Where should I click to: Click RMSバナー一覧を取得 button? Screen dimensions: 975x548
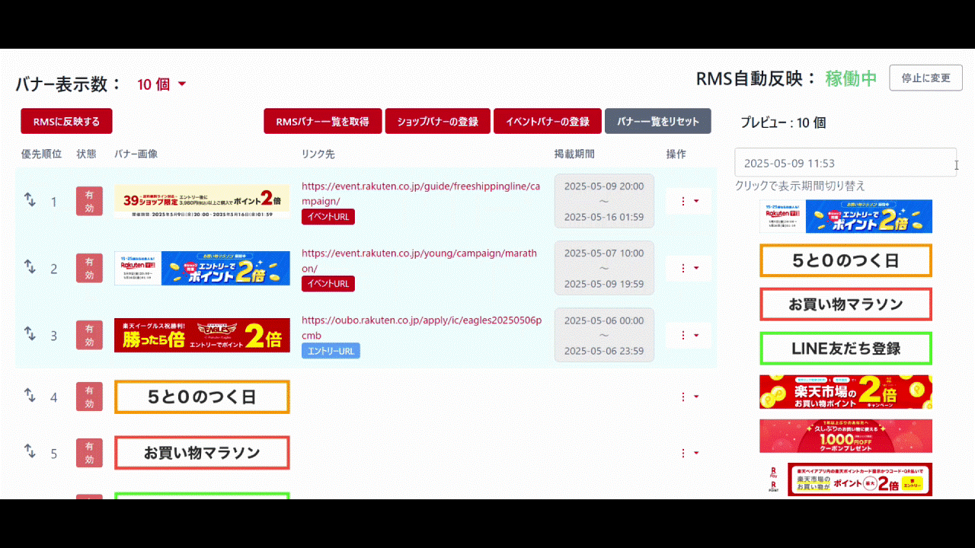coord(323,121)
